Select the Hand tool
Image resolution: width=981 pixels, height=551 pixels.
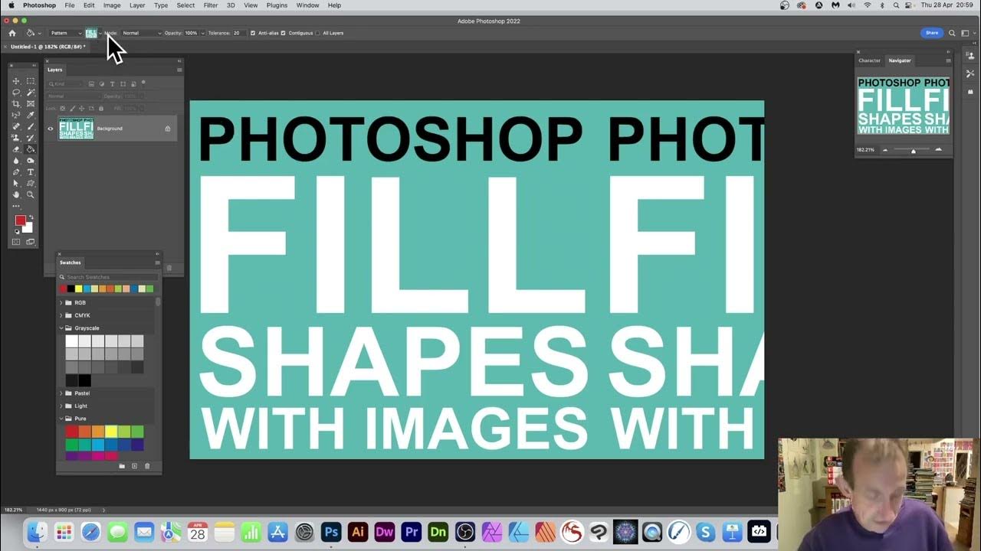(16, 195)
